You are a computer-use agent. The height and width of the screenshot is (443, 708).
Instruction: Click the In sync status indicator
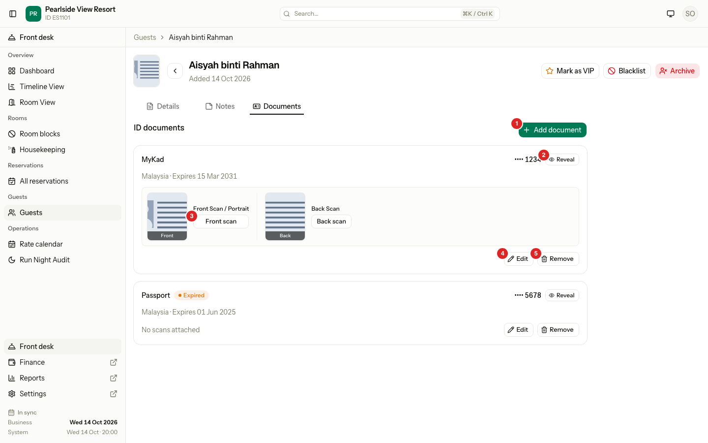click(x=23, y=412)
